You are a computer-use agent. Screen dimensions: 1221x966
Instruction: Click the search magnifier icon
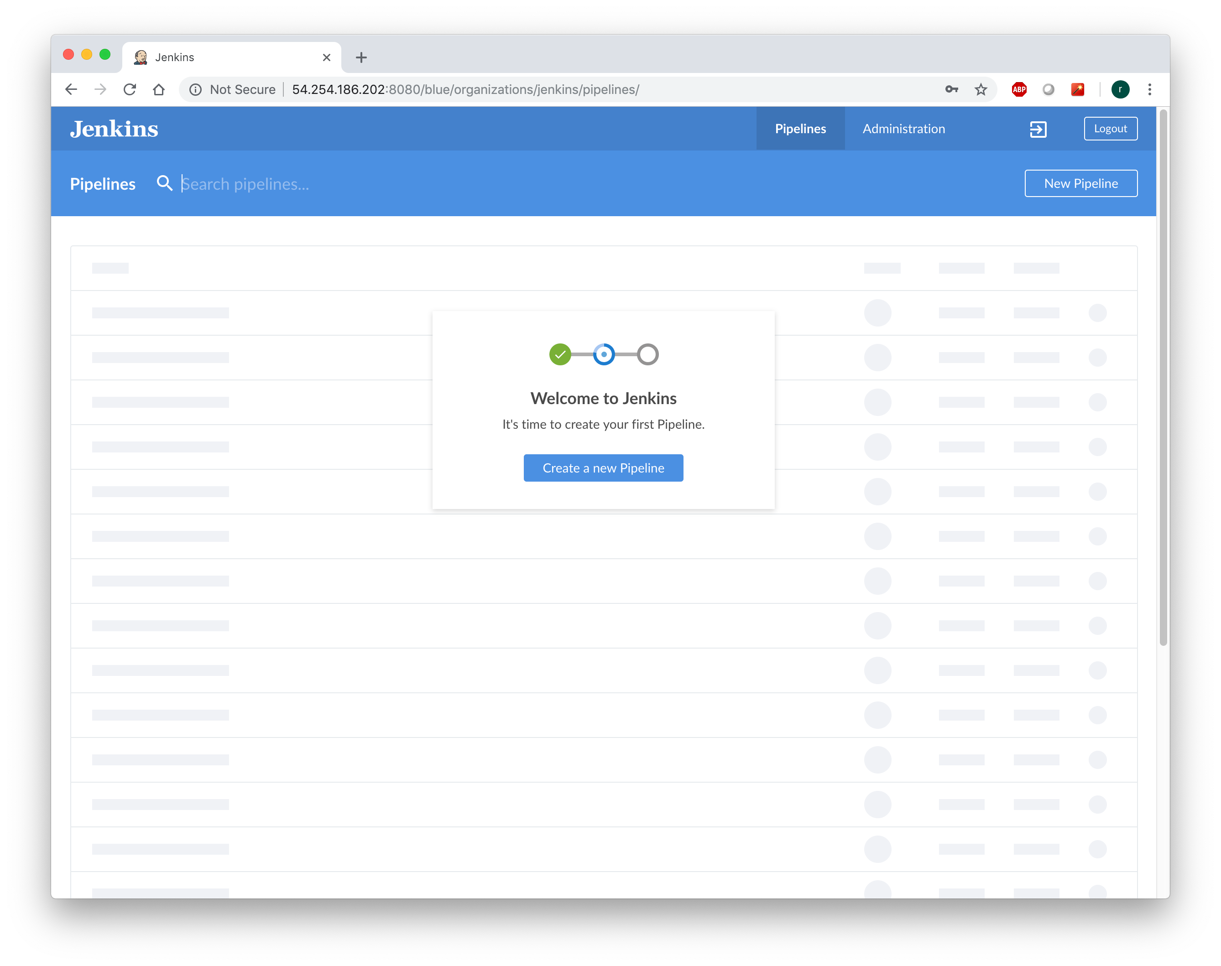[x=164, y=183]
